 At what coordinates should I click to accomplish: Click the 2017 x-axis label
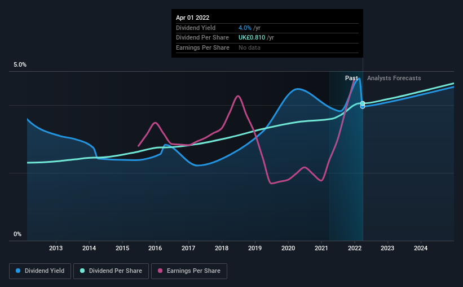point(188,248)
